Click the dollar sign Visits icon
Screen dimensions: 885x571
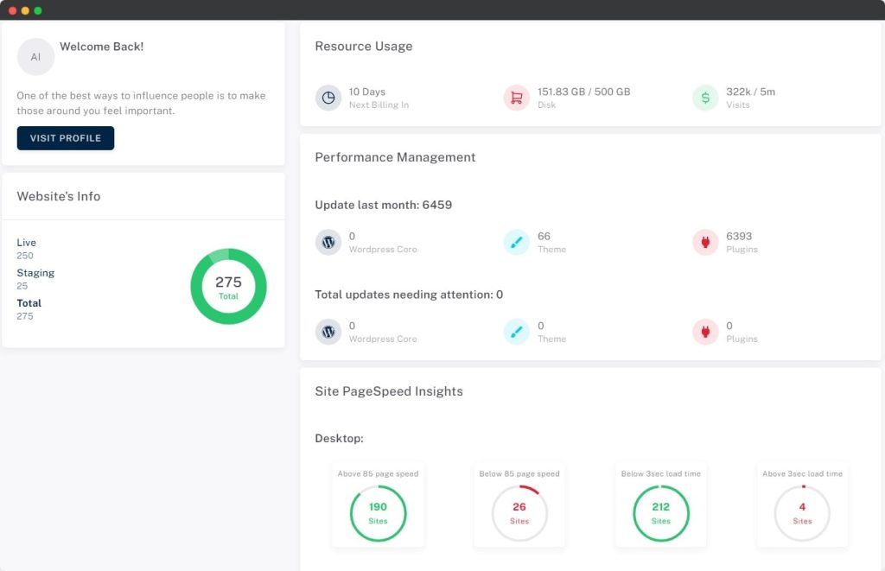coord(705,98)
